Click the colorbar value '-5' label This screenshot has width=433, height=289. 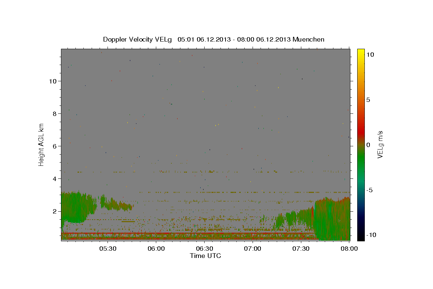(370, 190)
